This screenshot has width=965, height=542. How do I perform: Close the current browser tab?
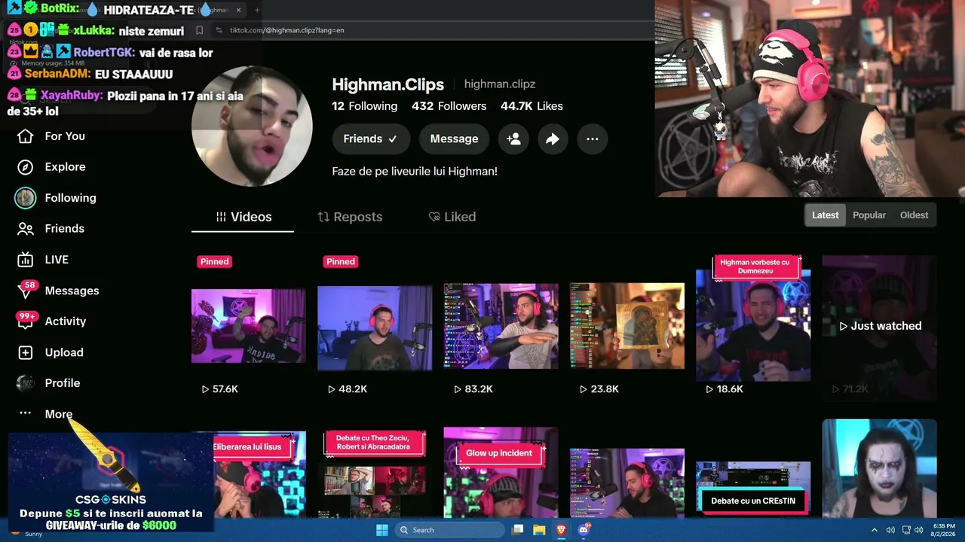point(238,10)
